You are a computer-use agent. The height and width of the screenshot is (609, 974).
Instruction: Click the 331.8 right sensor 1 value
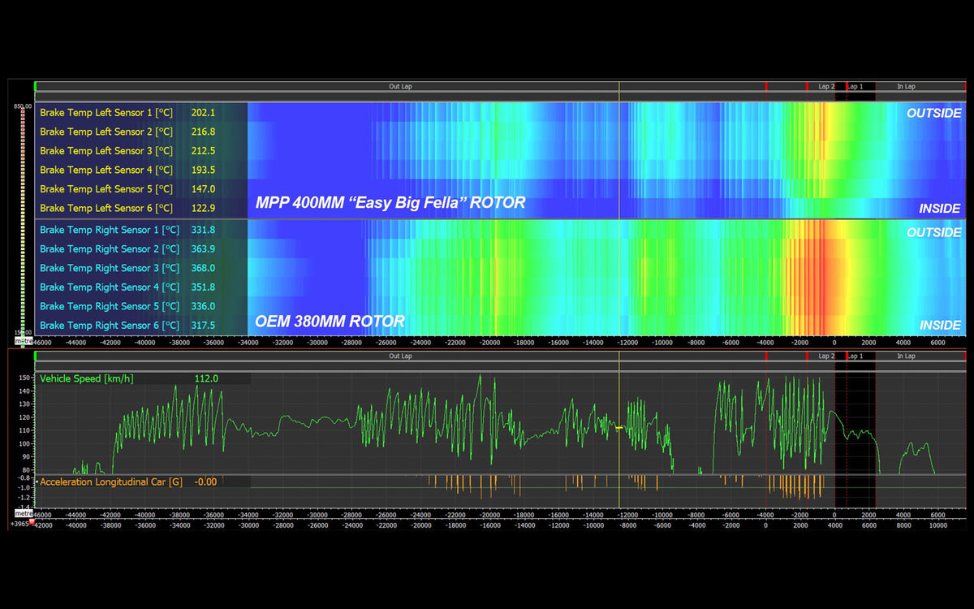tap(203, 230)
